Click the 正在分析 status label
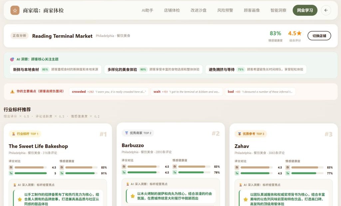This screenshot has width=341, height=206. pos(19,35)
